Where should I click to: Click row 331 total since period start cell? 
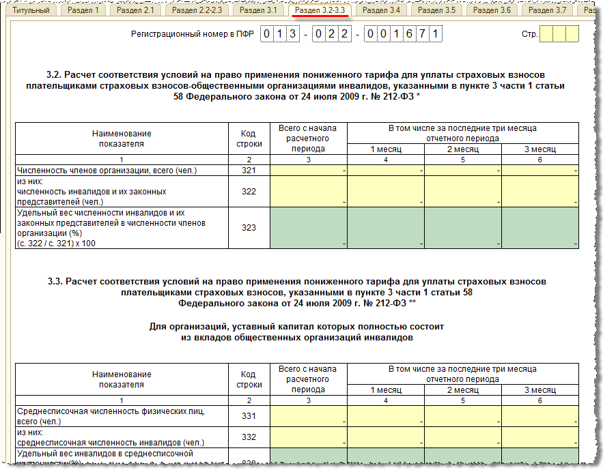(309, 416)
